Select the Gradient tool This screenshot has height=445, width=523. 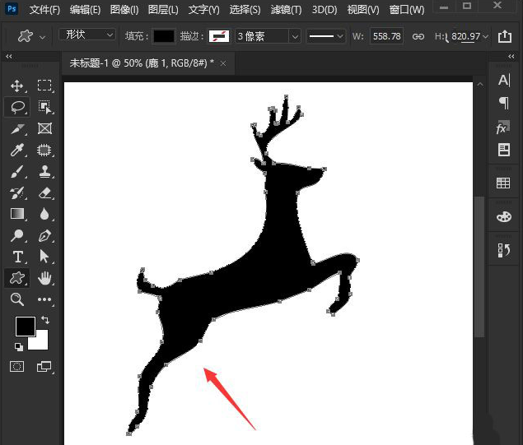click(x=17, y=214)
